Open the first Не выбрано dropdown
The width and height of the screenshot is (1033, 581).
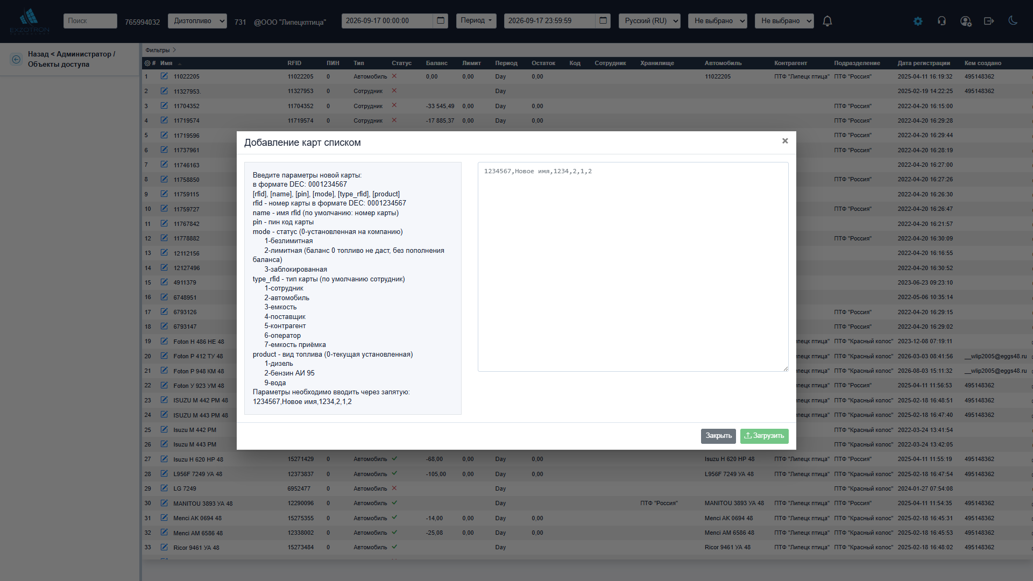point(718,21)
